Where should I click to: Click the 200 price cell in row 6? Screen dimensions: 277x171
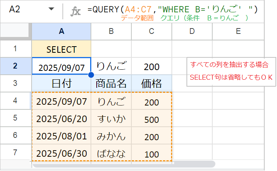pyautogui.click(x=151, y=136)
